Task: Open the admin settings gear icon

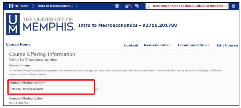Action: 233,6
